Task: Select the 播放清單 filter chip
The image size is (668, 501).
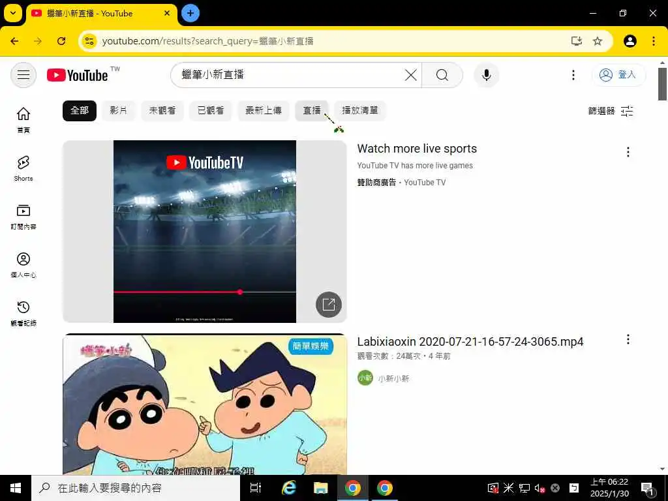Action: coord(360,111)
